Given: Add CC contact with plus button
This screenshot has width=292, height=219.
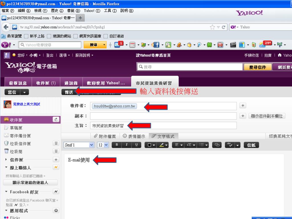Looking at the screenshot, I should [x=243, y=116].
